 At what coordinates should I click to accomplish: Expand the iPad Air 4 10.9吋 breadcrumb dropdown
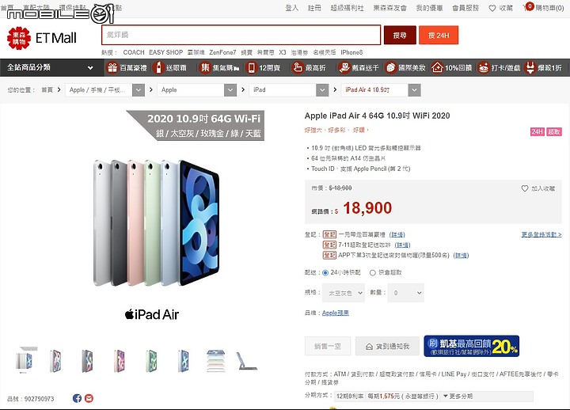click(414, 90)
